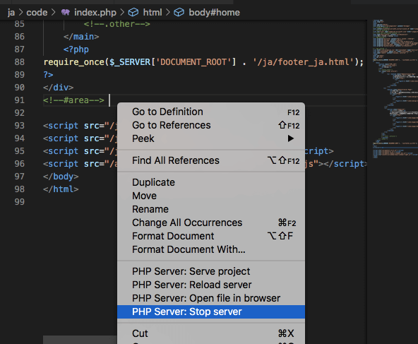Click the require_once function text
The width and height of the screenshot is (418, 344).
(74, 62)
